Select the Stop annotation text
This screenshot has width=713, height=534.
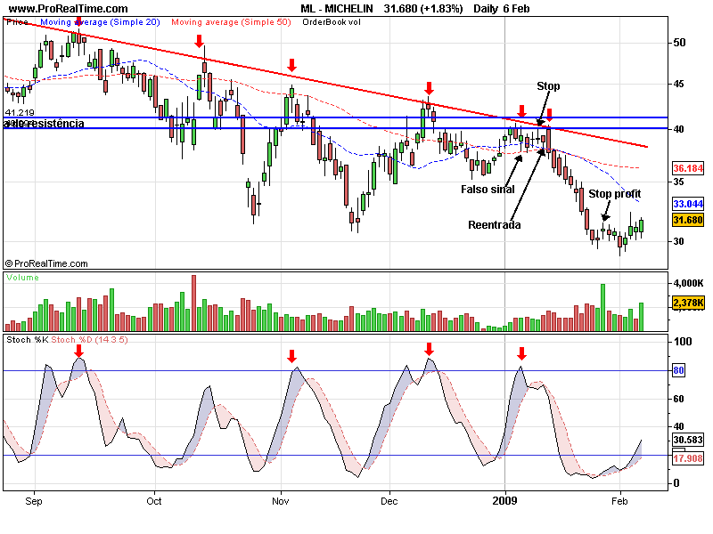[548, 86]
